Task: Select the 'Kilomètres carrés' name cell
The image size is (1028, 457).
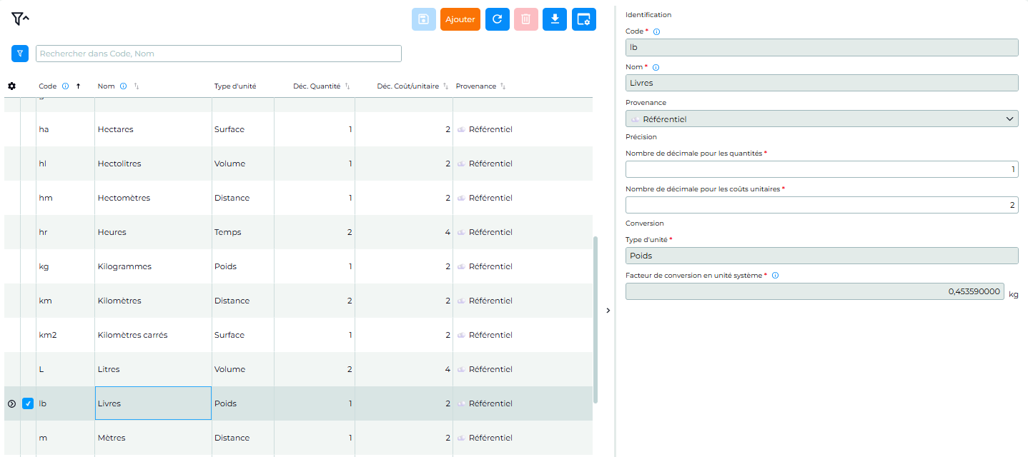Action: [x=154, y=335]
